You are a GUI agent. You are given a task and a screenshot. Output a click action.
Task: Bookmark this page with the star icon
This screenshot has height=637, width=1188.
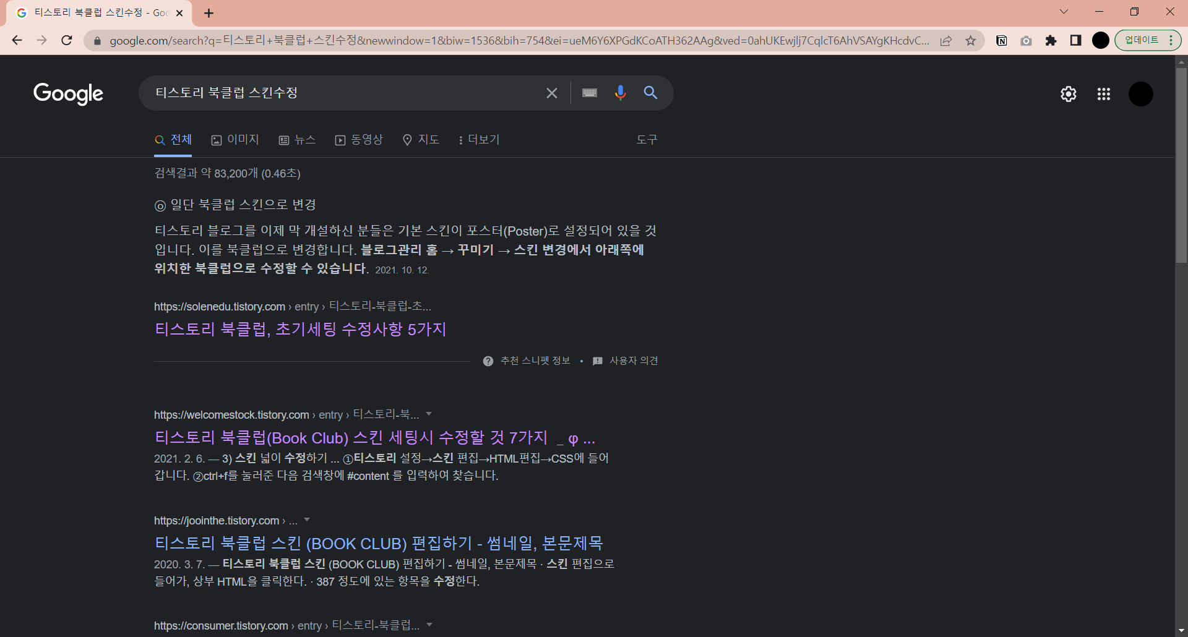971,41
